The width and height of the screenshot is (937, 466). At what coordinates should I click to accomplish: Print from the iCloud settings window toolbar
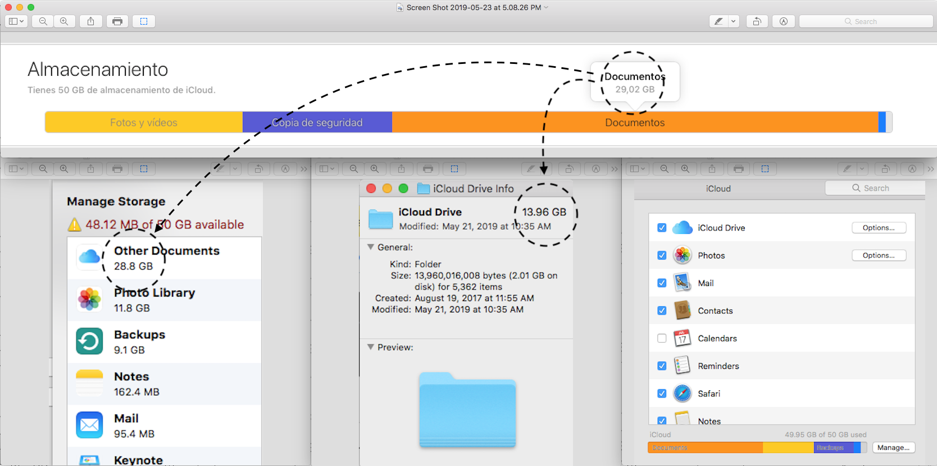click(739, 169)
